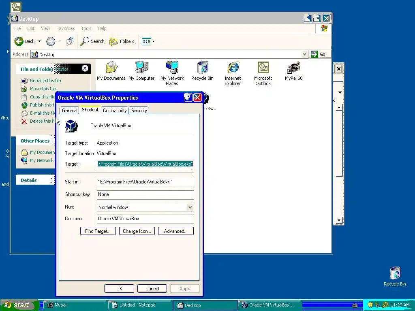Click the Search toolbar button
The width and height of the screenshot is (415, 311).
(92, 41)
